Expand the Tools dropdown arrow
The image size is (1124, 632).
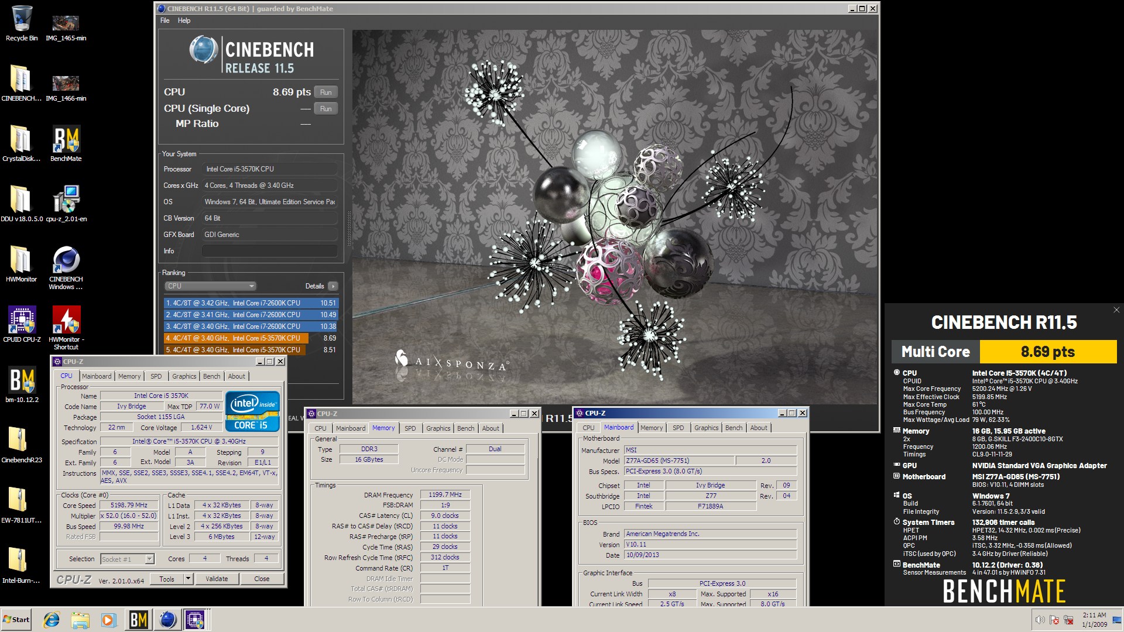tap(189, 579)
